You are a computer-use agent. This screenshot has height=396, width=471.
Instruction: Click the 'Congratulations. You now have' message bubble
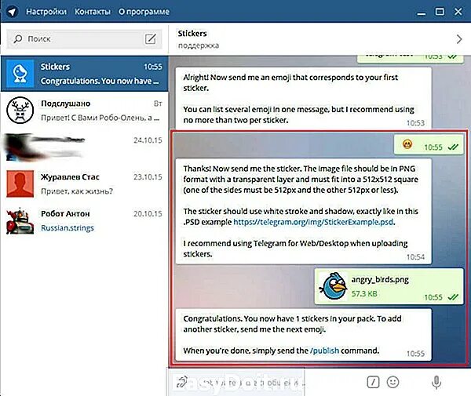click(x=303, y=335)
